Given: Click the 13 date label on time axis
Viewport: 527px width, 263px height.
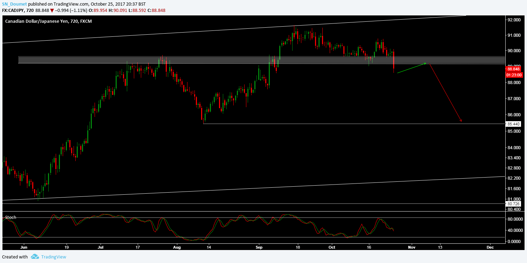Looking at the screenshot, I should [440, 247].
